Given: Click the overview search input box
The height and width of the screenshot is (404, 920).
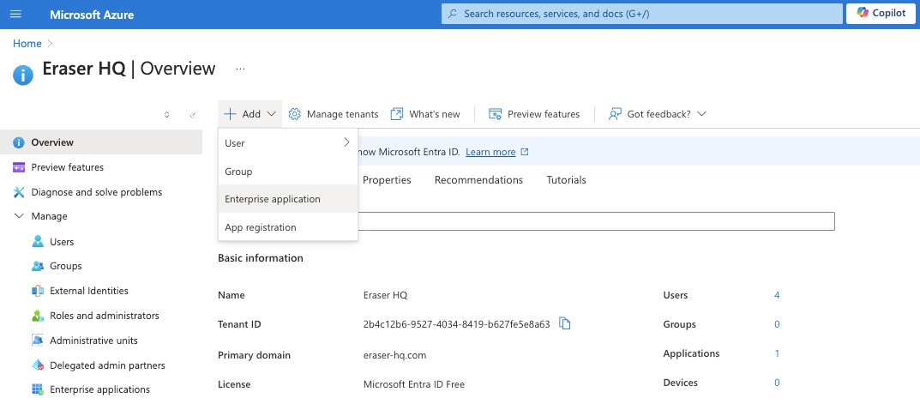Looking at the screenshot, I should 596,221.
